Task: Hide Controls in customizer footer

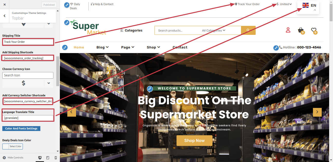Action: tap(13, 158)
